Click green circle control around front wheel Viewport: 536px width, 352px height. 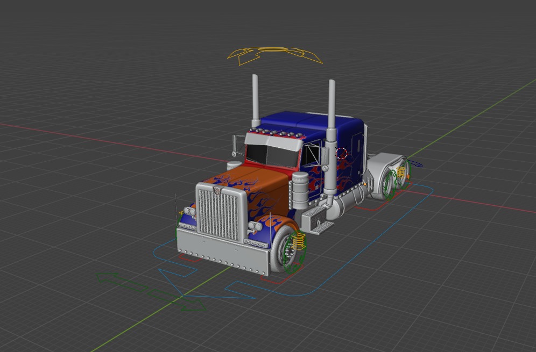(294, 252)
